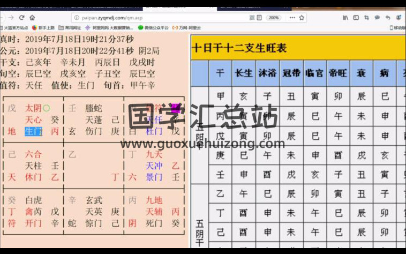The width and height of the screenshot is (406, 254).
Task: Click the undo arrow toolbar icon
Action: point(389,17)
